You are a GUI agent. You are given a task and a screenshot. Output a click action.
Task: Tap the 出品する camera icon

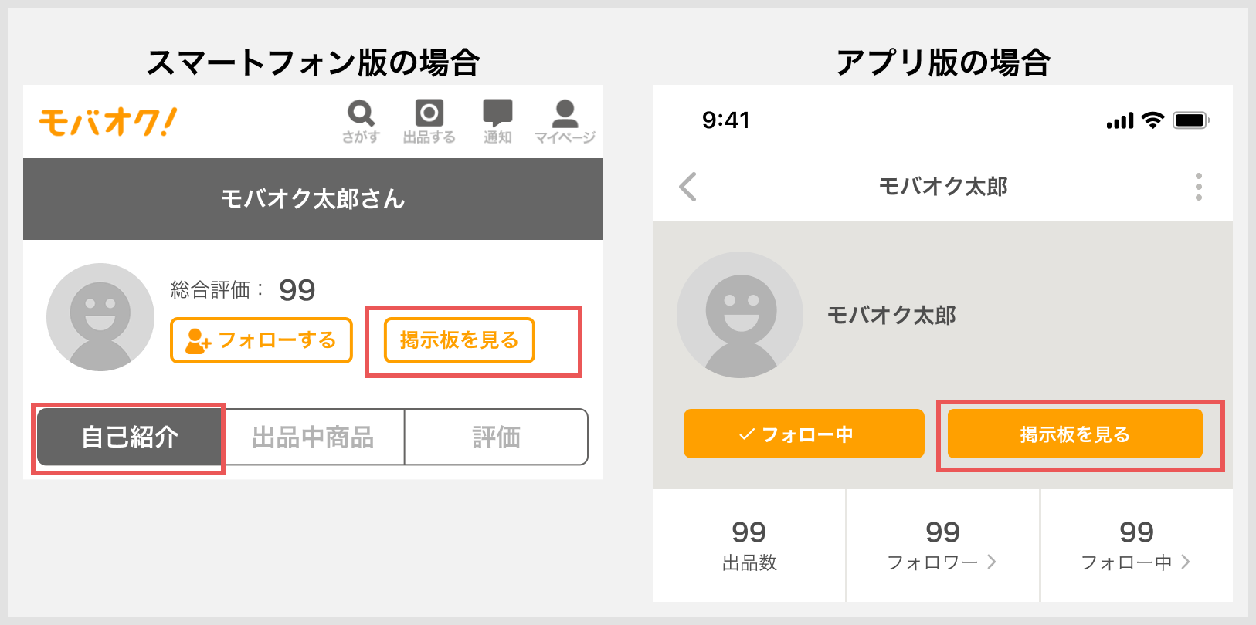tap(429, 121)
